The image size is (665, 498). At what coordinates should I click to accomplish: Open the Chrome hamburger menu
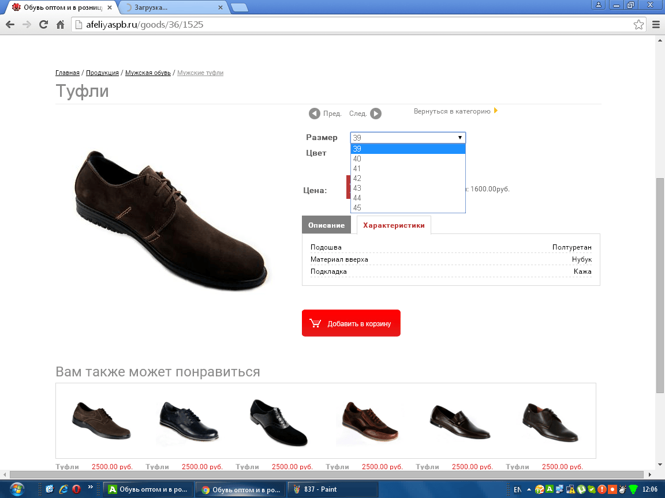[x=656, y=25]
